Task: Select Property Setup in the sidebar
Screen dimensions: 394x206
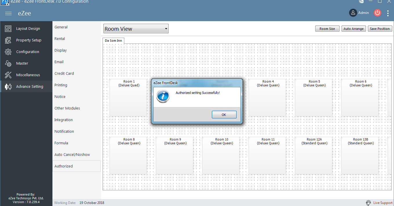Action: (26, 40)
